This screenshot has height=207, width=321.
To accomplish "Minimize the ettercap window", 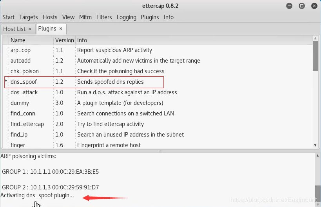I will pos(289,6).
